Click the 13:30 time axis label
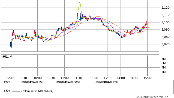Screen dimensions: 174x98 click(x=107, y=78)
